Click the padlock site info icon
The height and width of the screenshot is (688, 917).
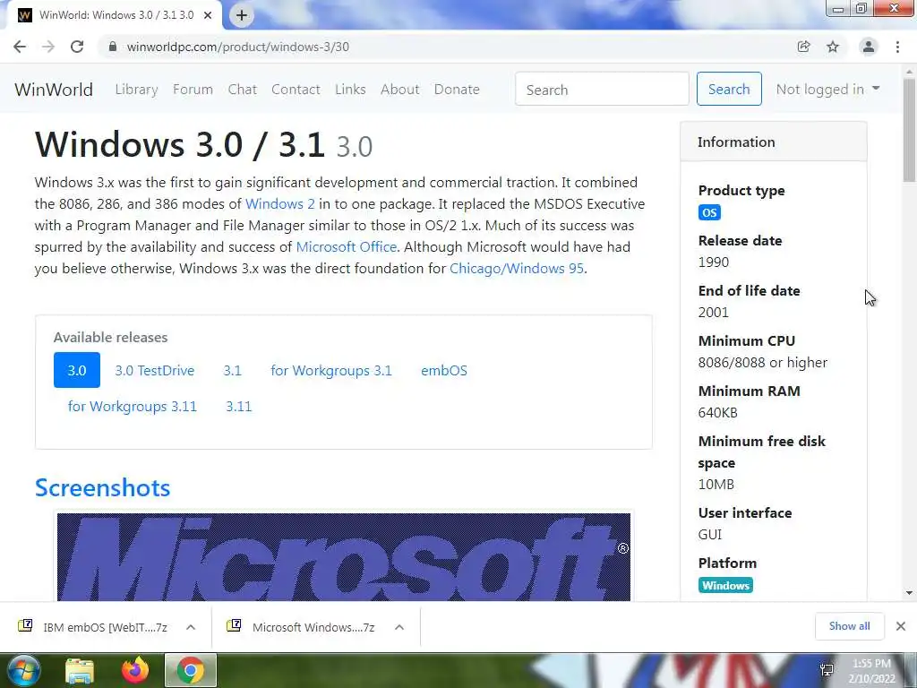(x=113, y=47)
